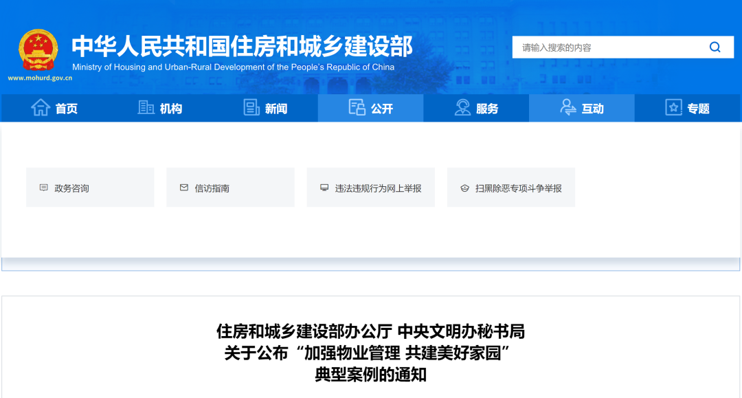Go to 信访指南 link
The width and height of the screenshot is (742, 398).
230,188
